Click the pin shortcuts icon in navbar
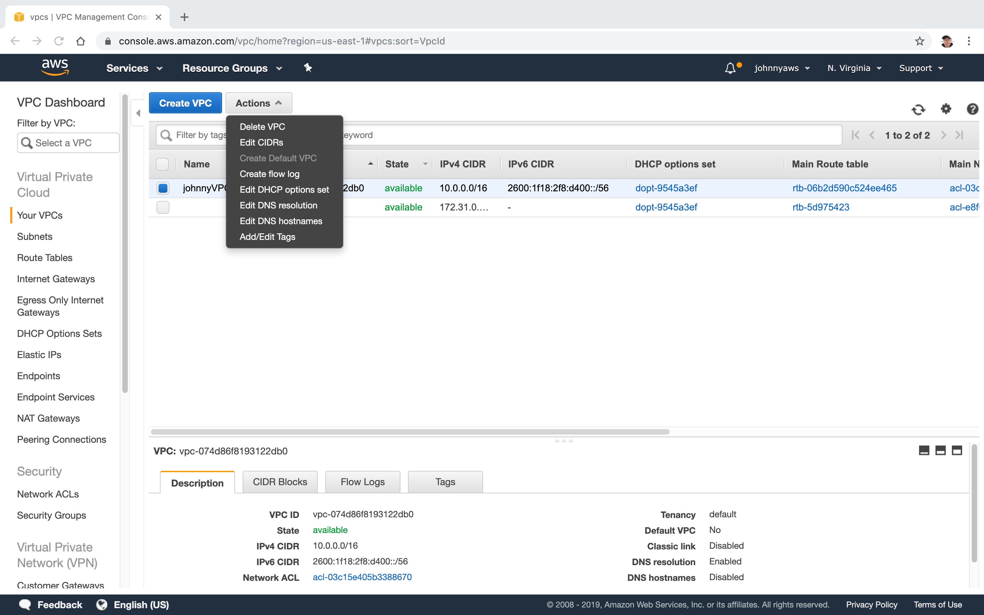The width and height of the screenshot is (984, 615). 308,68
